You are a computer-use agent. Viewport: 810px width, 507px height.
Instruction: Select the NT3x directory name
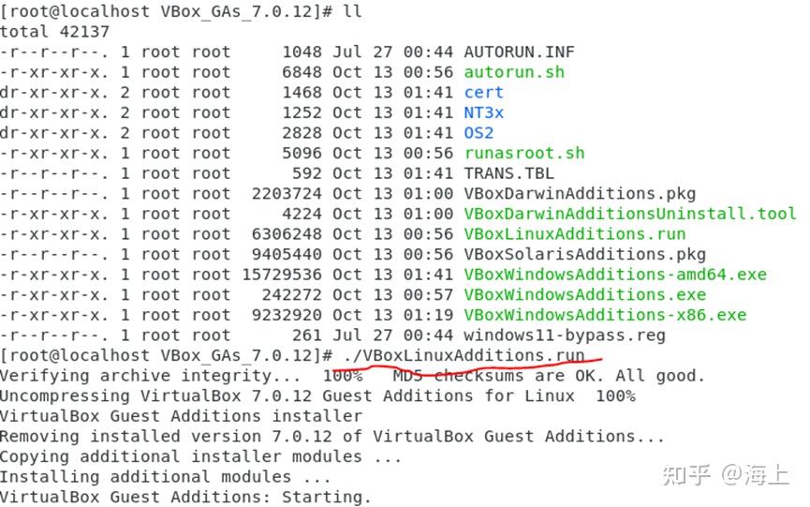click(x=483, y=112)
